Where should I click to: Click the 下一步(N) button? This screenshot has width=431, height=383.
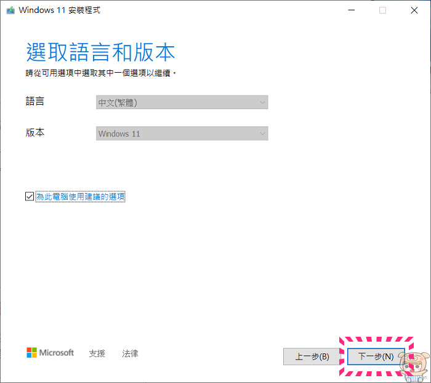click(x=376, y=356)
